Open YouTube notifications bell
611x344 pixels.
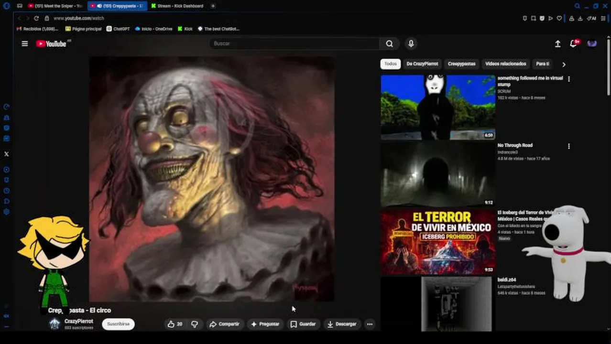pos(574,43)
